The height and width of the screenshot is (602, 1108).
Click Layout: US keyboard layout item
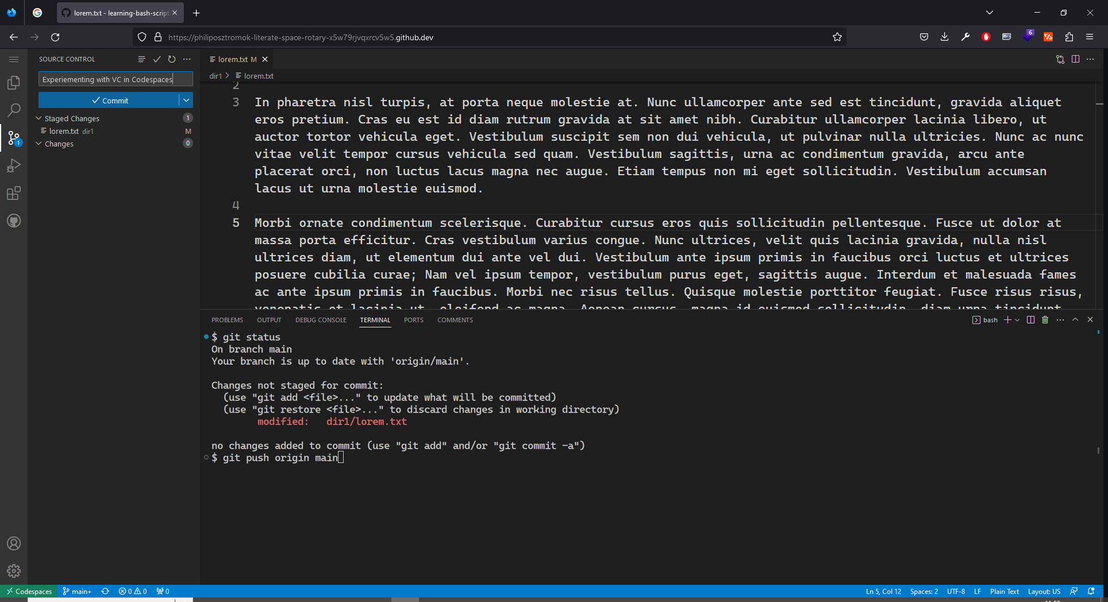pyautogui.click(x=1044, y=591)
